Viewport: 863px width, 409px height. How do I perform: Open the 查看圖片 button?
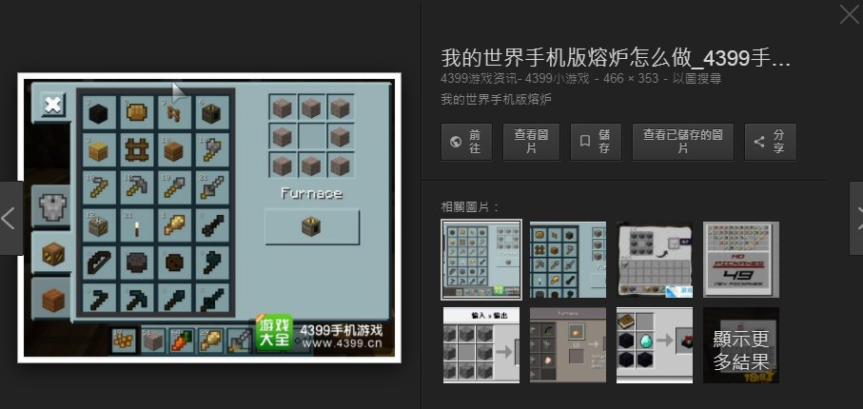[531, 142]
